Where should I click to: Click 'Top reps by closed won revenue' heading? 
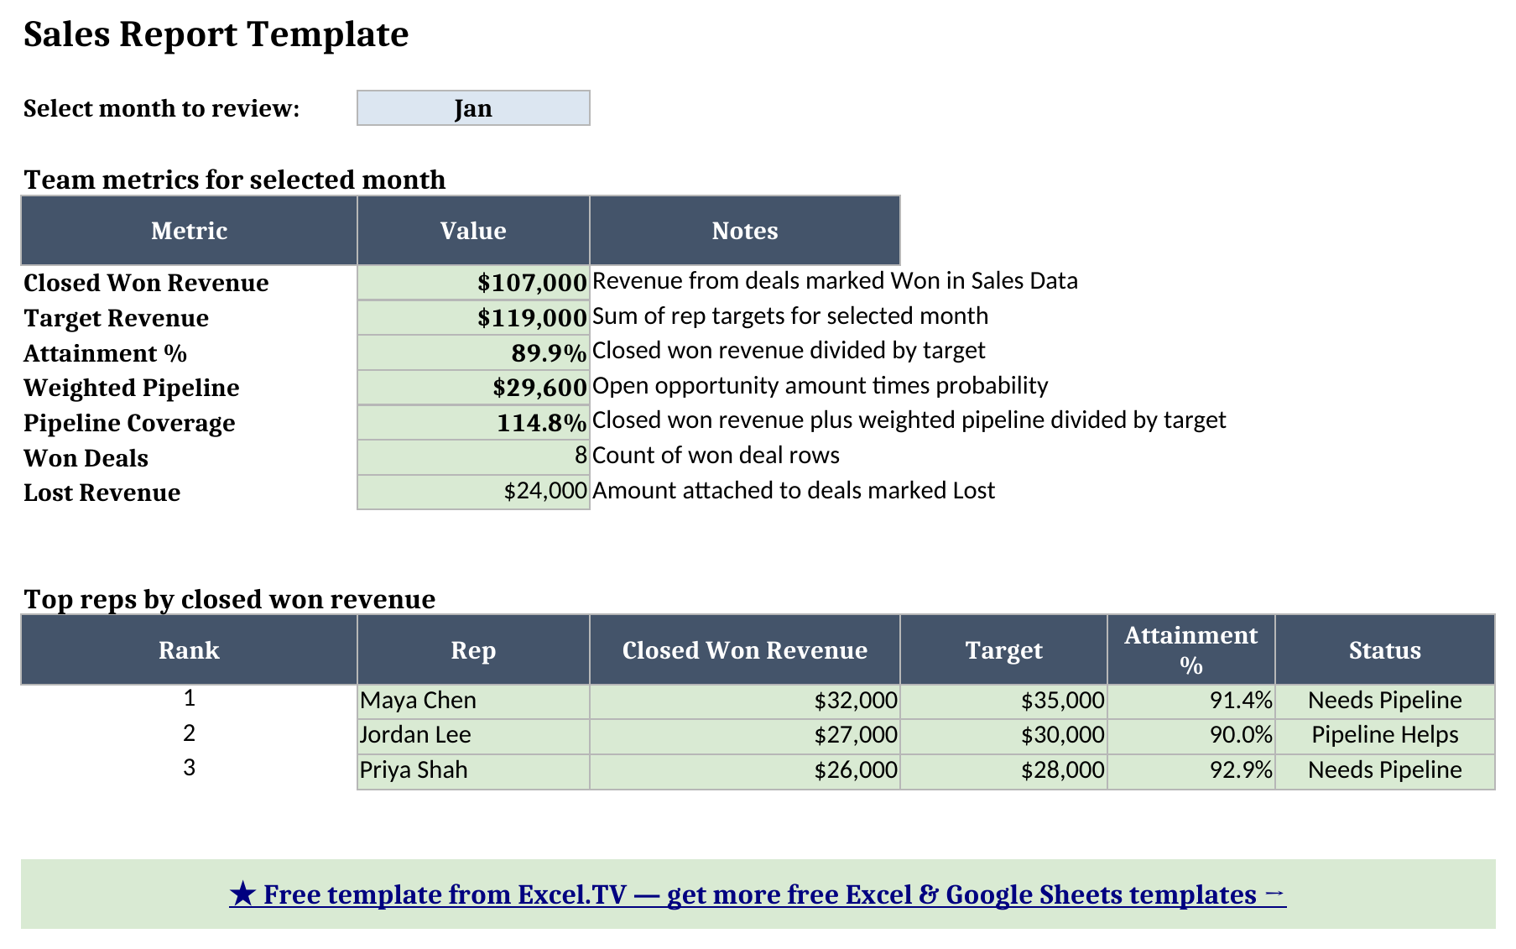pos(230,599)
